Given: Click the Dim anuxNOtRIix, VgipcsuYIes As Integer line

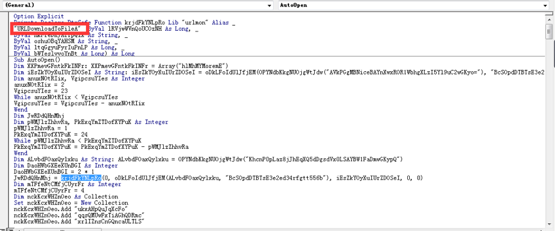Looking at the screenshot, I should [x=79, y=78].
